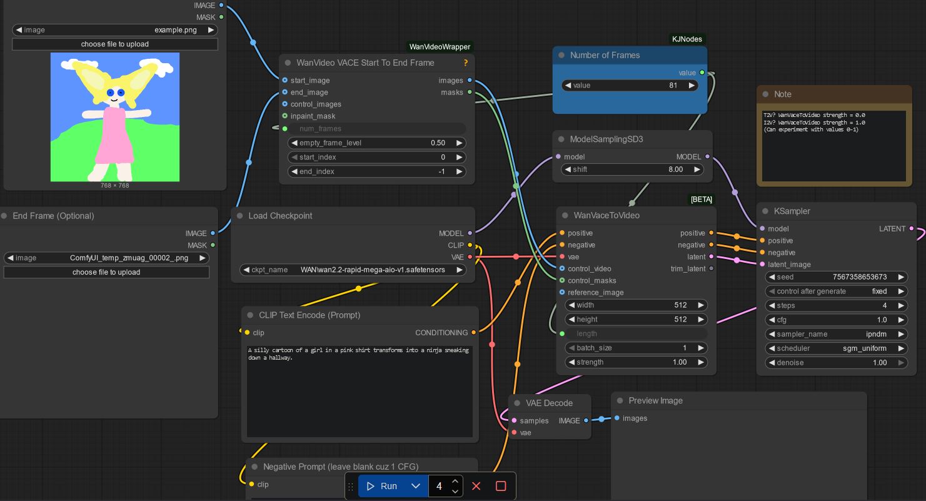Collapse the Preview Image node
The height and width of the screenshot is (501, 926).
(620, 400)
